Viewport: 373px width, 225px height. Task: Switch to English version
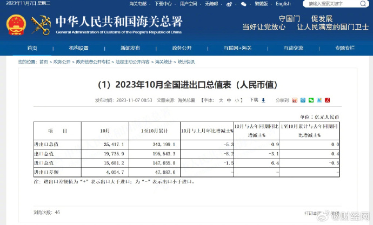[283, 4]
